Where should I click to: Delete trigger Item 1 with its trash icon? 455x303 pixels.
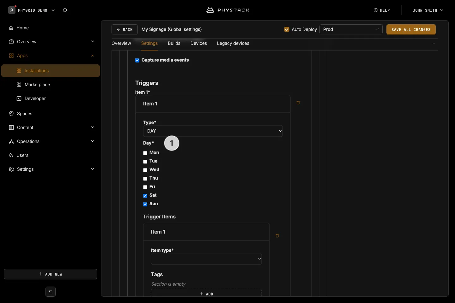[298, 103]
